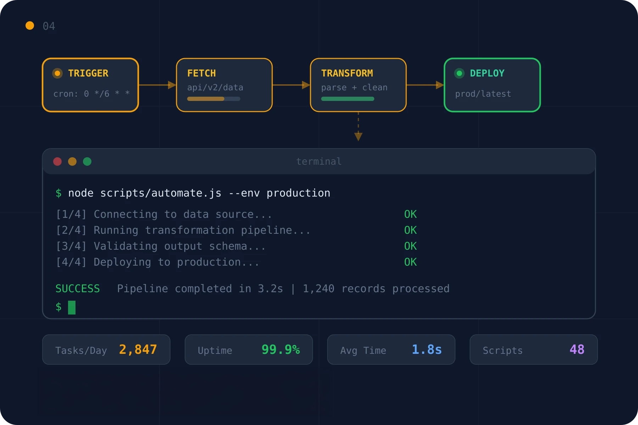This screenshot has width=638, height=425.
Task: Select the TRANSFORM pipeline node title
Action: pyautogui.click(x=347, y=73)
